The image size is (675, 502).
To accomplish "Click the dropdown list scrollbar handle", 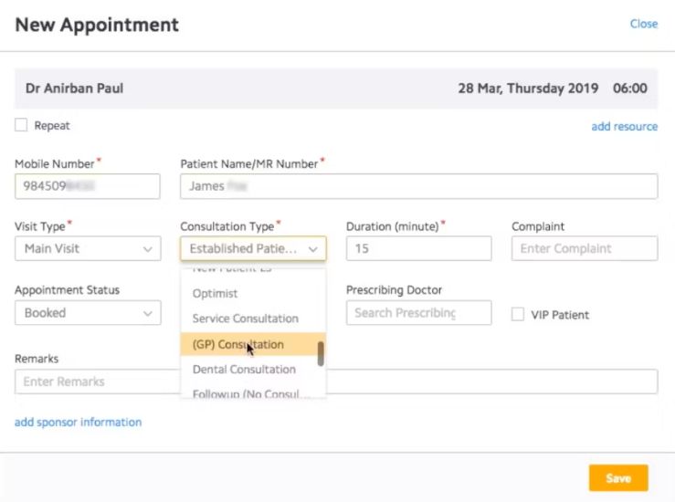I will (x=321, y=354).
